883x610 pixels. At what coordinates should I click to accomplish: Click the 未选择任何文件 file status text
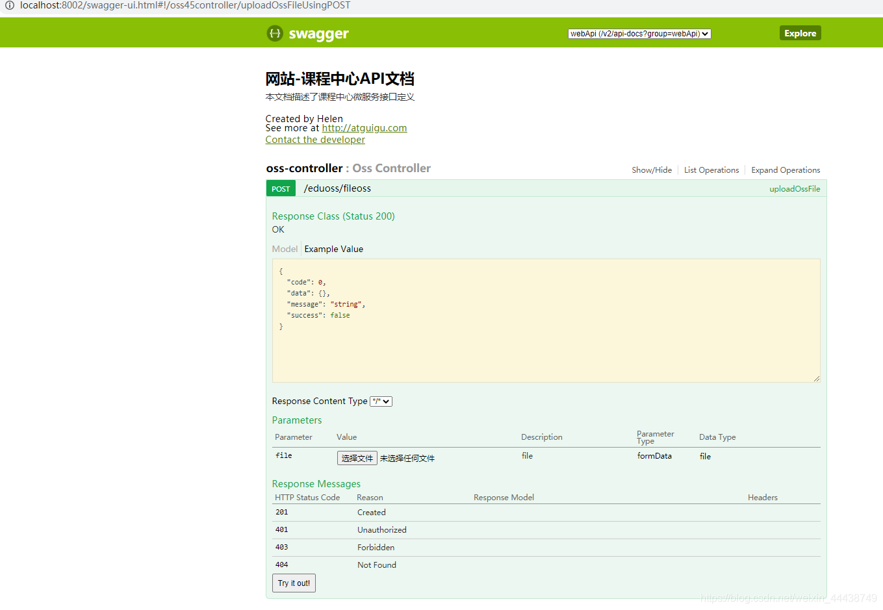coord(407,459)
